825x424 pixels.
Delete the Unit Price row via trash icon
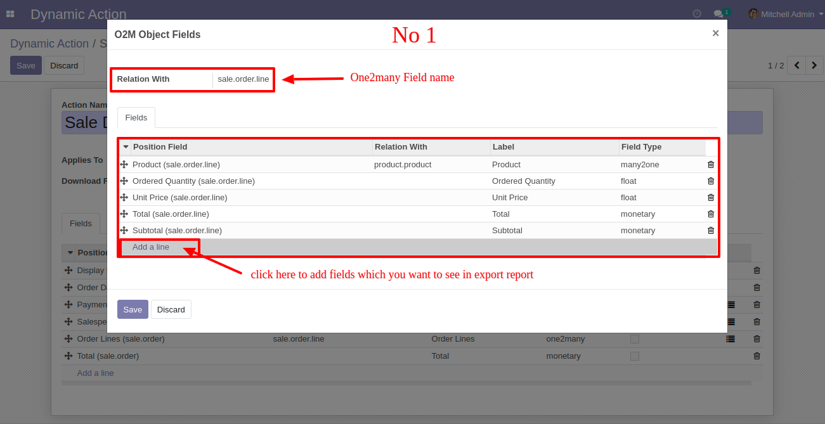tap(711, 198)
